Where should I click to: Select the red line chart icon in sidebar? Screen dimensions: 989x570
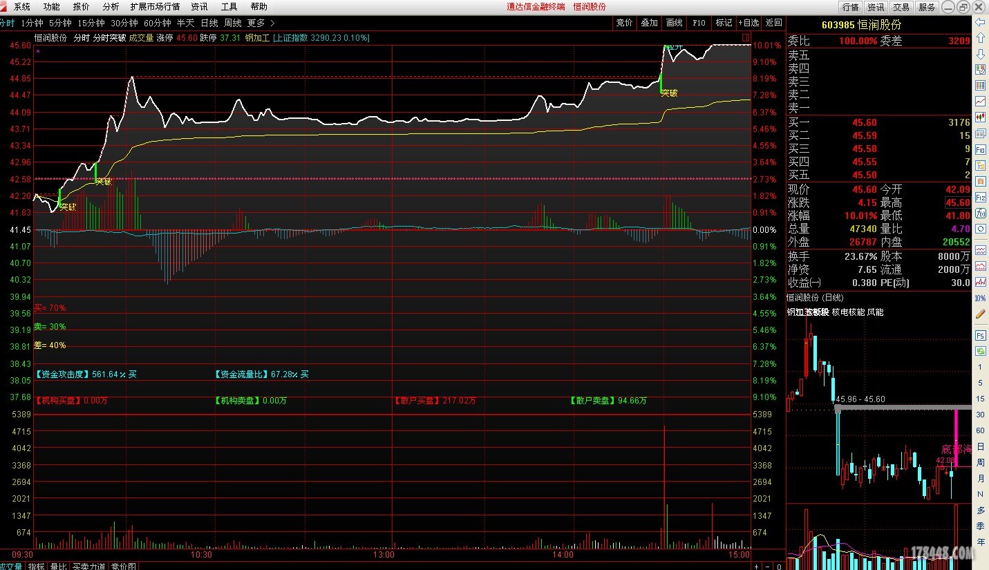[x=980, y=102]
